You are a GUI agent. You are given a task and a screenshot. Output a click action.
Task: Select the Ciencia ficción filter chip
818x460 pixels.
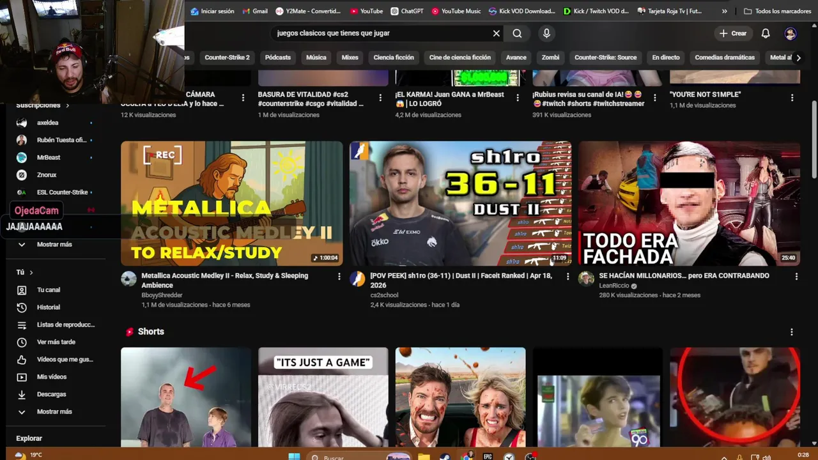(394, 57)
